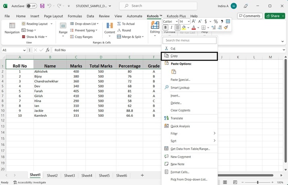Click the Search the menus field

190,40
